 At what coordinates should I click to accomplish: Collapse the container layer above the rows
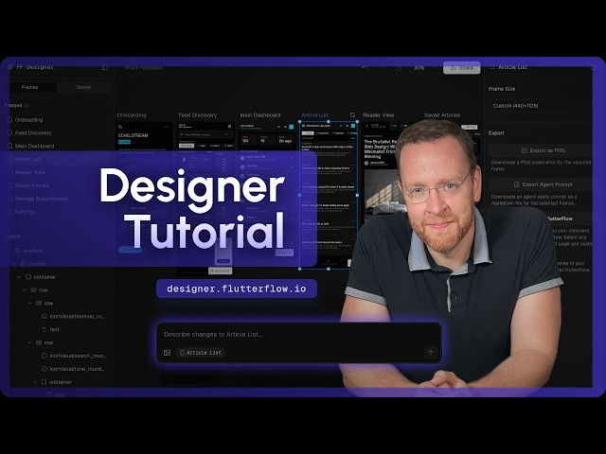point(19,277)
